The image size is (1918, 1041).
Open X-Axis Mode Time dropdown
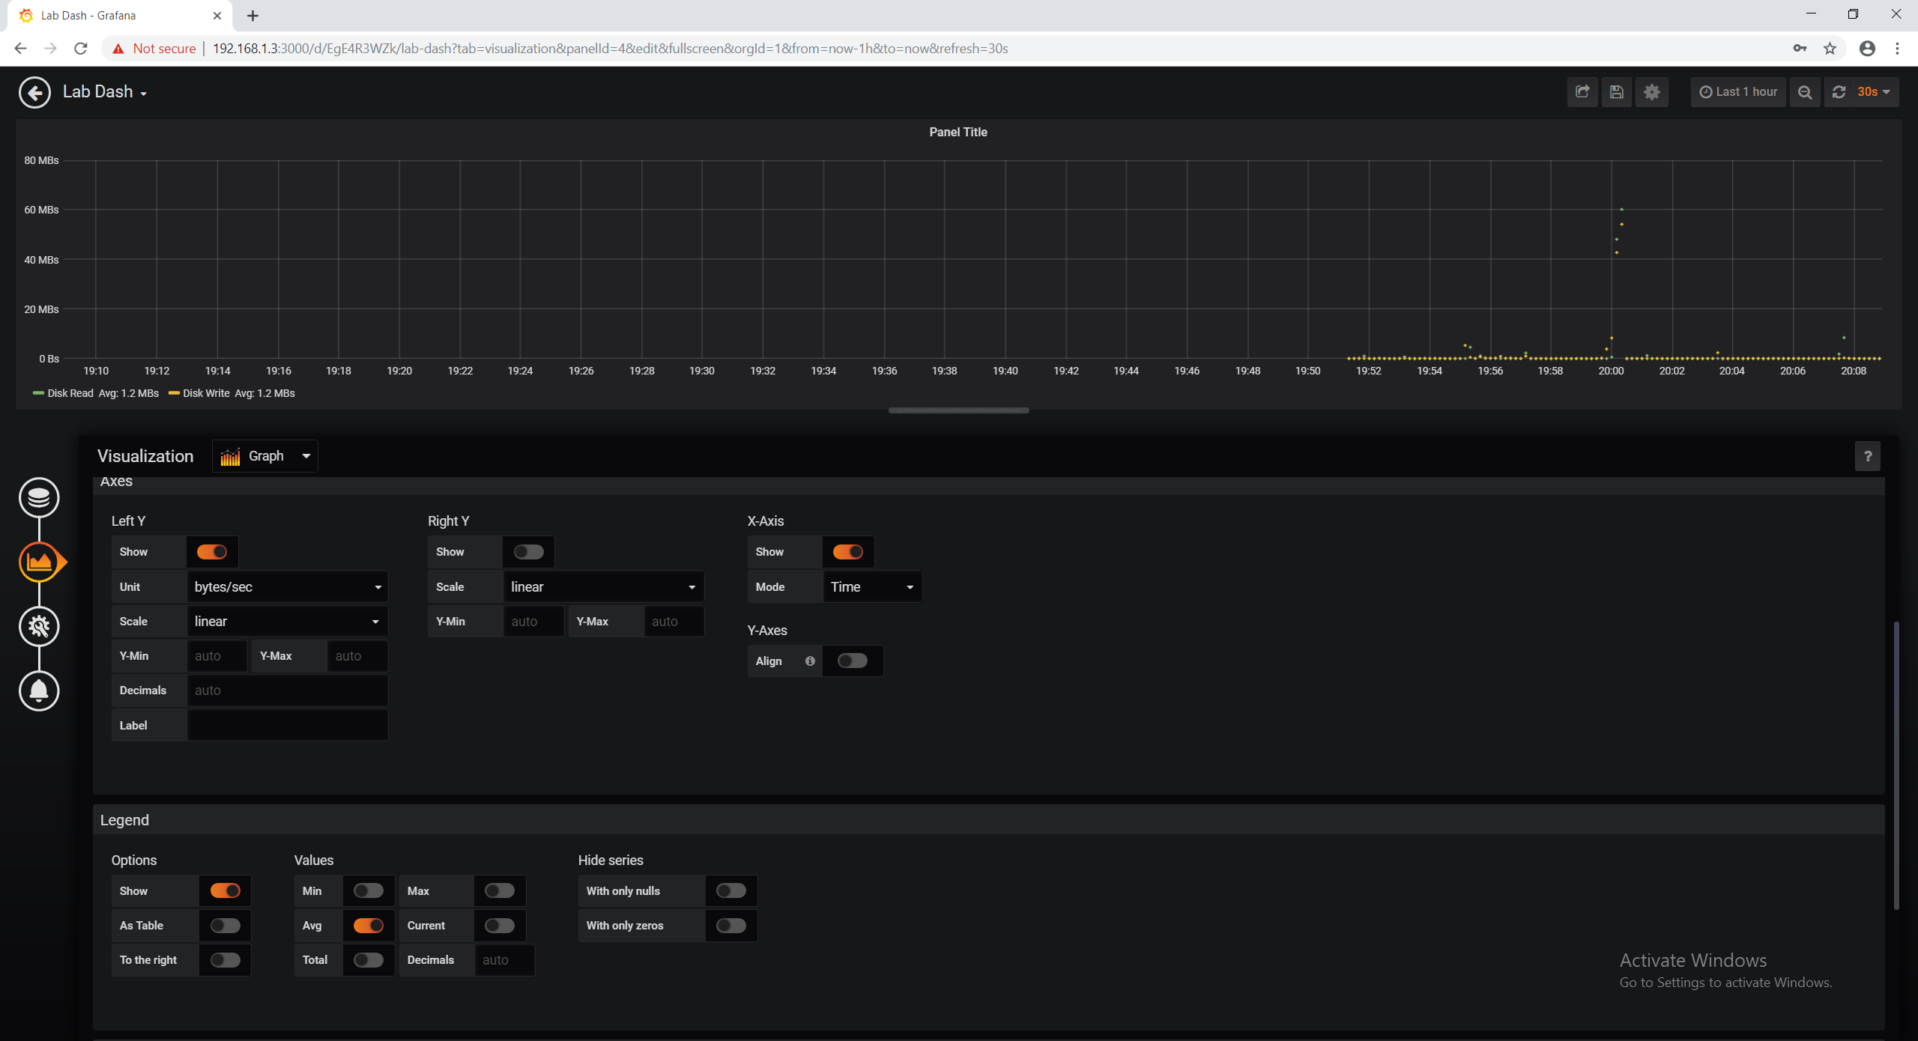tap(873, 587)
